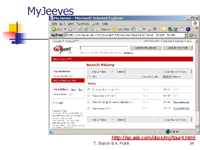Click the page scrollbar up arrow

pyautogui.click(x=197, y=41)
